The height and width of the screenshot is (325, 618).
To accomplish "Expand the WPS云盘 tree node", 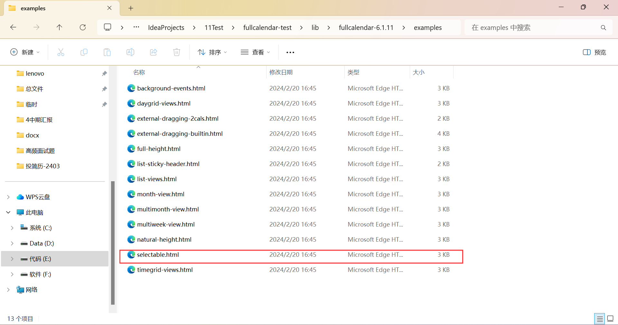I will pos(8,197).
